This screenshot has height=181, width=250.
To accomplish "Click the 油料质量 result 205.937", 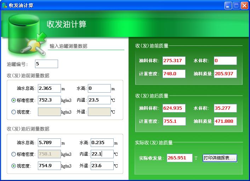I will click(x=225, y=74).
